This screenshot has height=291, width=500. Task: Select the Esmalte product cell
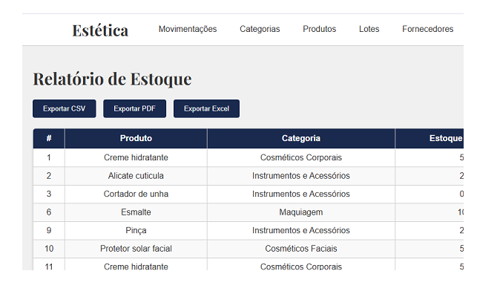[x=136, y=212]
